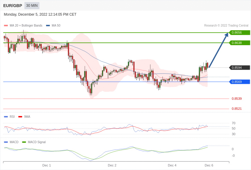
Task: Click the RSI legend swatch
Action: 6,117
